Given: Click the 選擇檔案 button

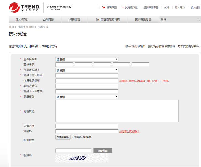Looking at the screenshot, I should [x=63, y=137].
